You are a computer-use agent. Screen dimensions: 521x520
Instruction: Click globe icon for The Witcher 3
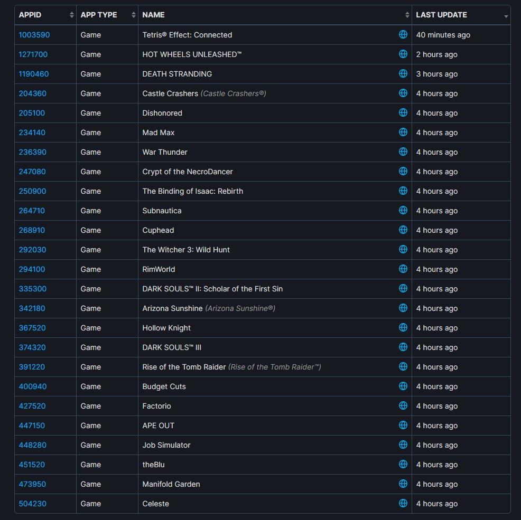[x=403, y=249]
